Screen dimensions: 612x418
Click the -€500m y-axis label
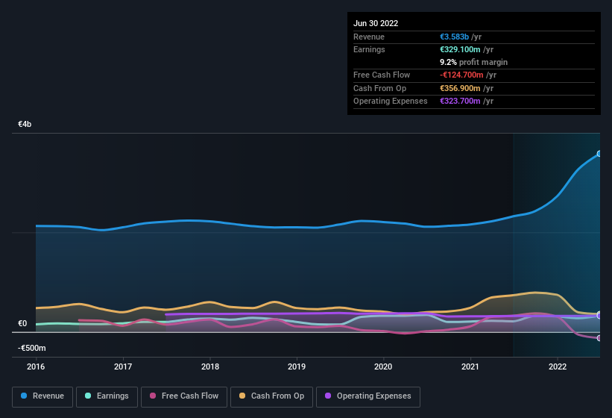[x=31, y=348]
